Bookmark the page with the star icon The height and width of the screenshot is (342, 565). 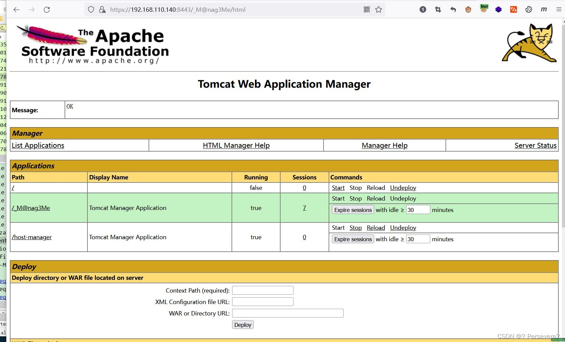(379, 10)
